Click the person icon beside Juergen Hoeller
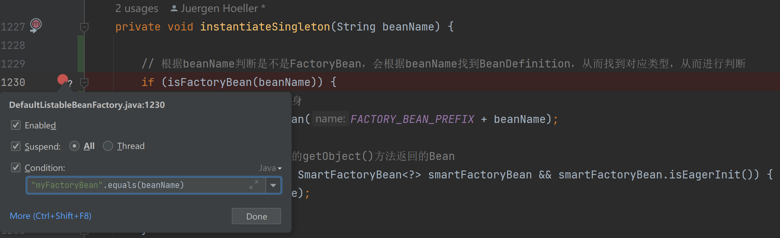 [174, 9]
